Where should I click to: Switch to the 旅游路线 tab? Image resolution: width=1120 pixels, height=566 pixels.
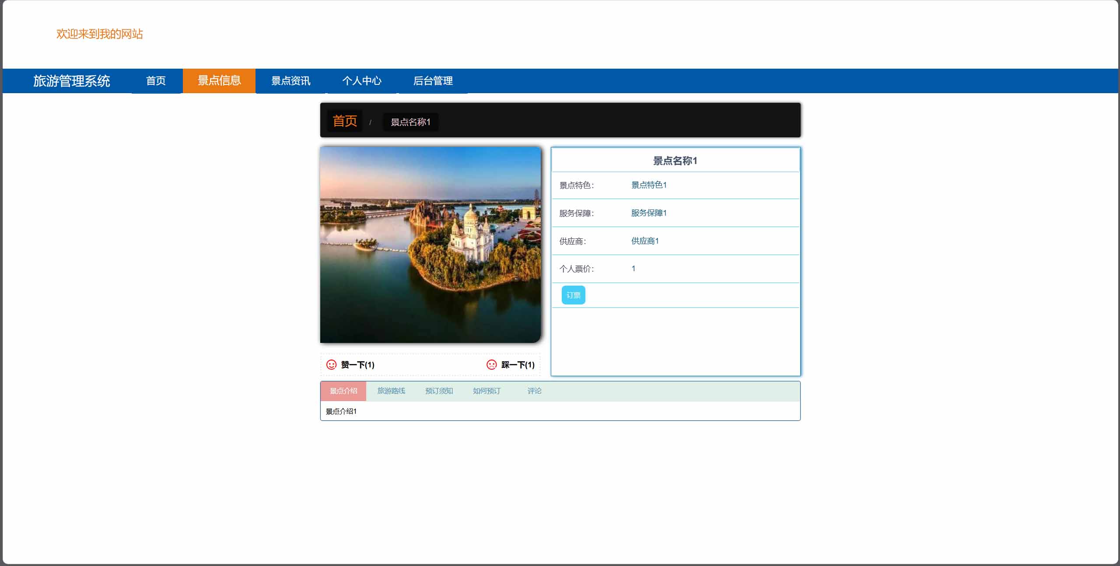(x=391, y=391)
